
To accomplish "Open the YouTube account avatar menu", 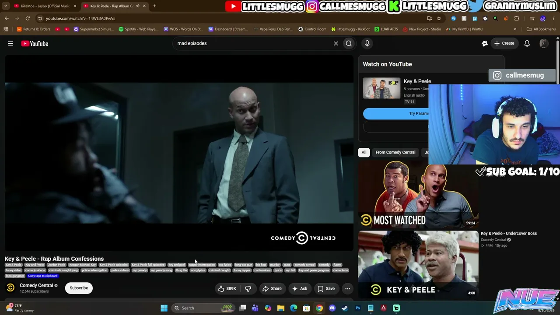I will [x=544, y=43].
